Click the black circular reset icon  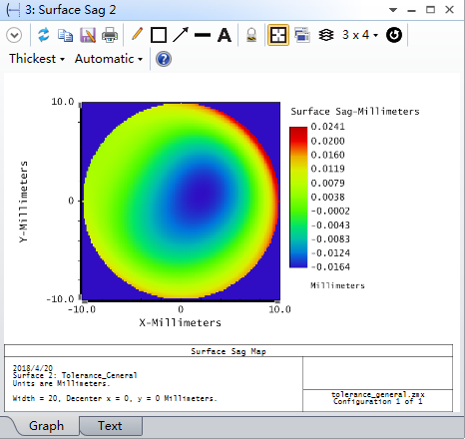click(394, 35)
